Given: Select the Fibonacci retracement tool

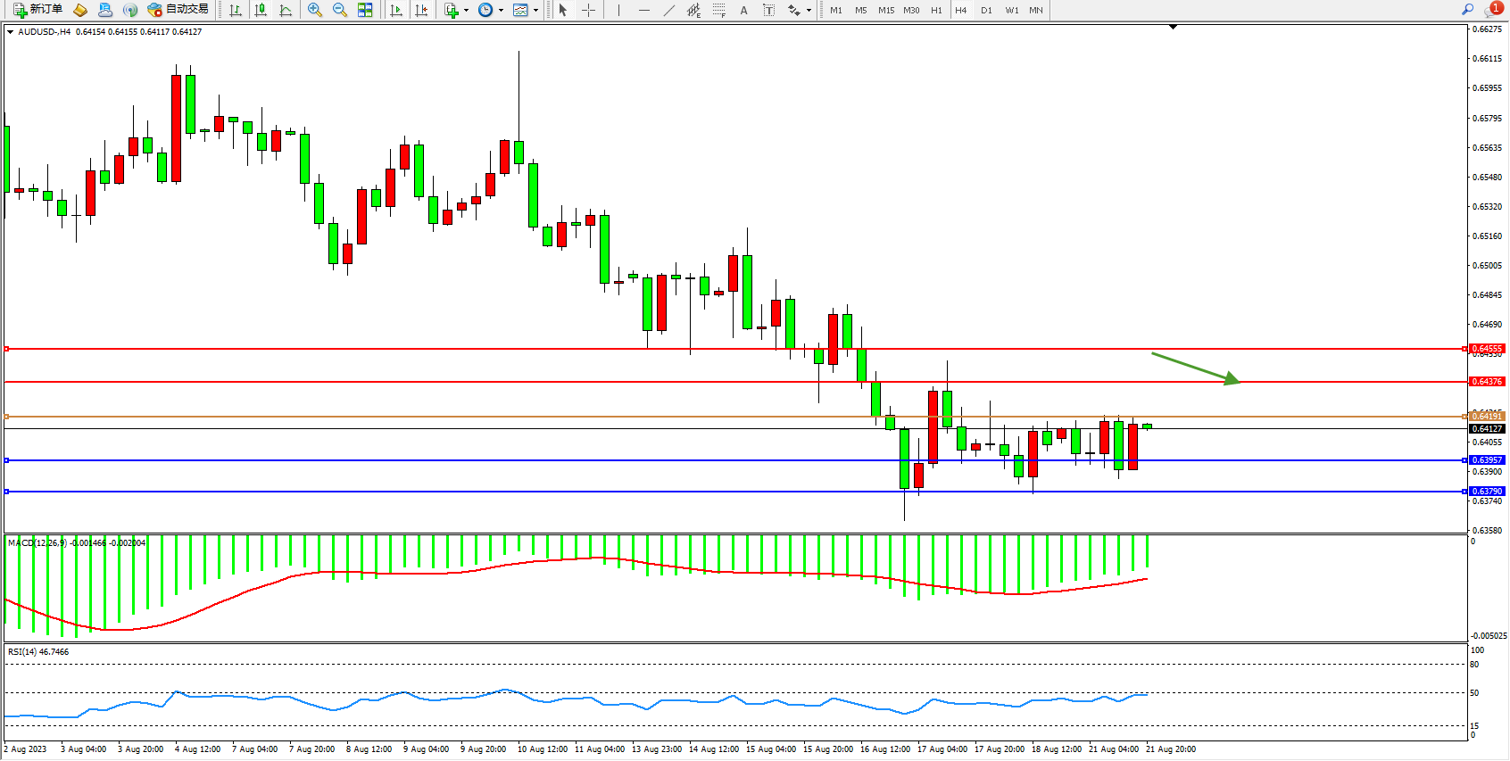Looking at the screenshot, I should (718, 10).
